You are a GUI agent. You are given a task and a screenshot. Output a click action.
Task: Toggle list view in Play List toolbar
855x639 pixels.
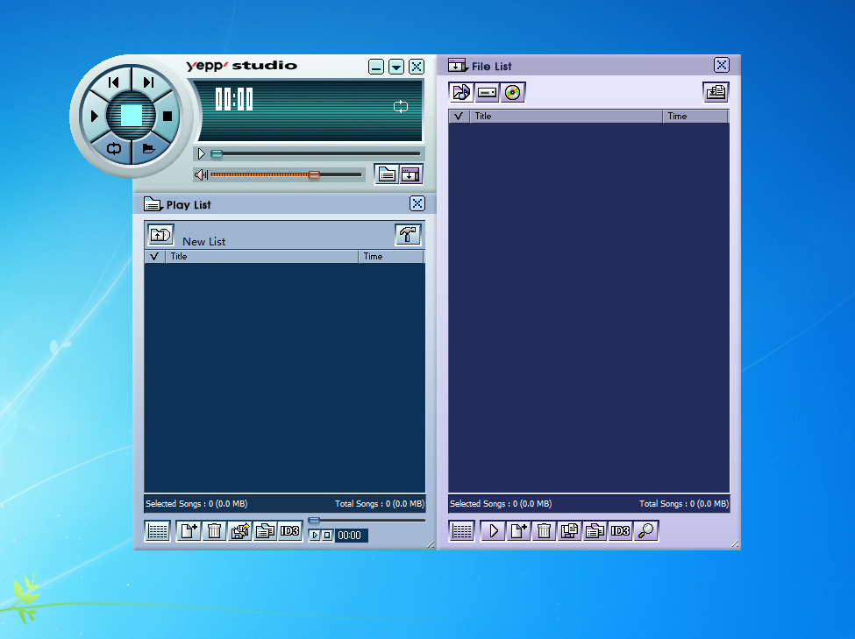[158, 531]
